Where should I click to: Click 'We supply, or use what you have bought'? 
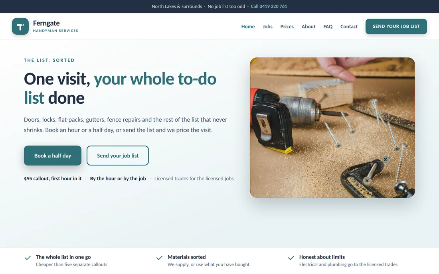208,264
